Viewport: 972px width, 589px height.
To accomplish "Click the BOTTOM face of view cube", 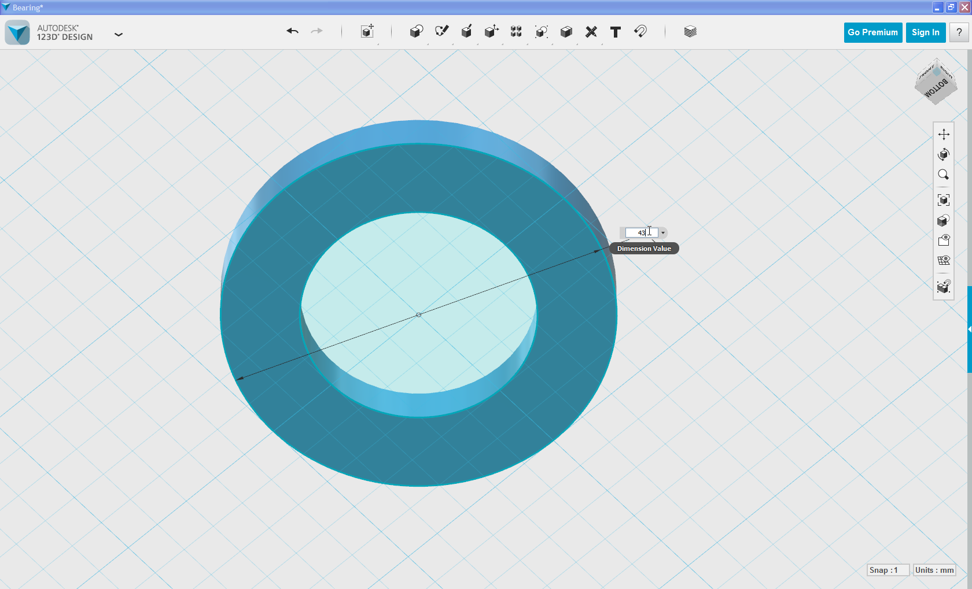I will (x=936, y=88).
